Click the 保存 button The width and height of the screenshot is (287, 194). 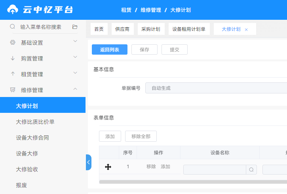click(x=144, y=49)
